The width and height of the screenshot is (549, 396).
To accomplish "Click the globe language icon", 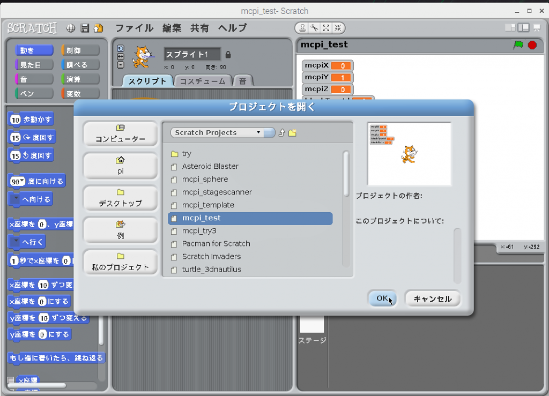I will pos(71,28).
